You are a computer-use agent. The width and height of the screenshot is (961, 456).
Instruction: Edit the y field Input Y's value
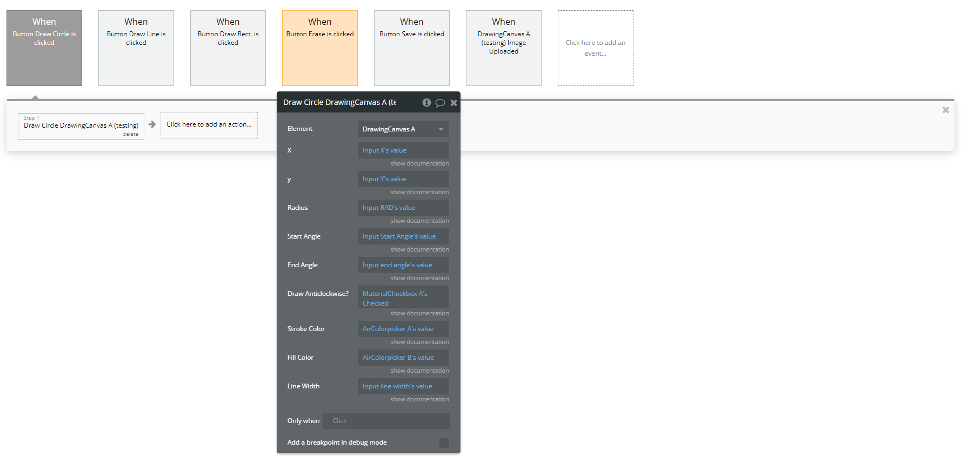[404, 179]
